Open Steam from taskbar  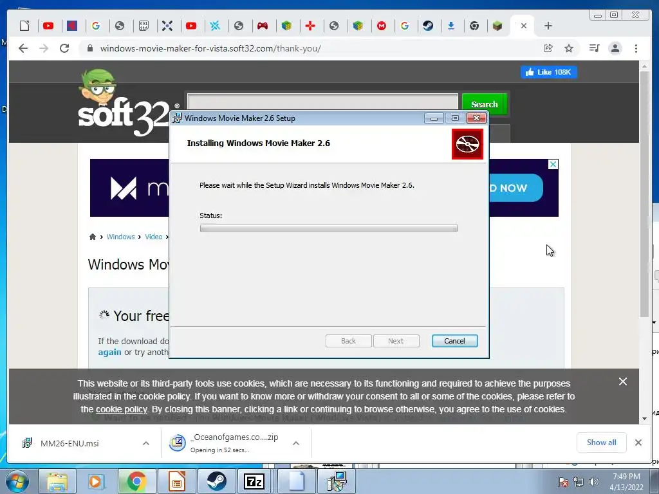click(x=216, y=481)
